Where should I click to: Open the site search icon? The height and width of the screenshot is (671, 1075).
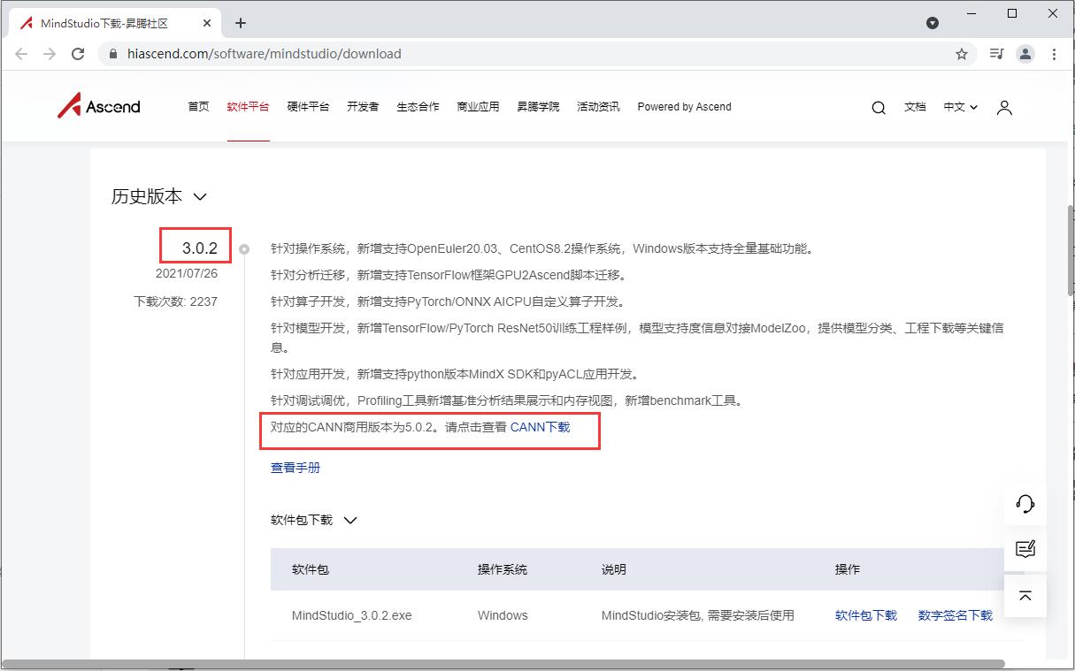pyautogui.click(x=879, y=108)
